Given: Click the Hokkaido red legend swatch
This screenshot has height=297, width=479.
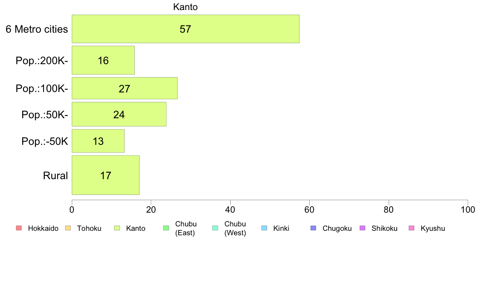Looking at the screenshot, I should click(19, 228).
